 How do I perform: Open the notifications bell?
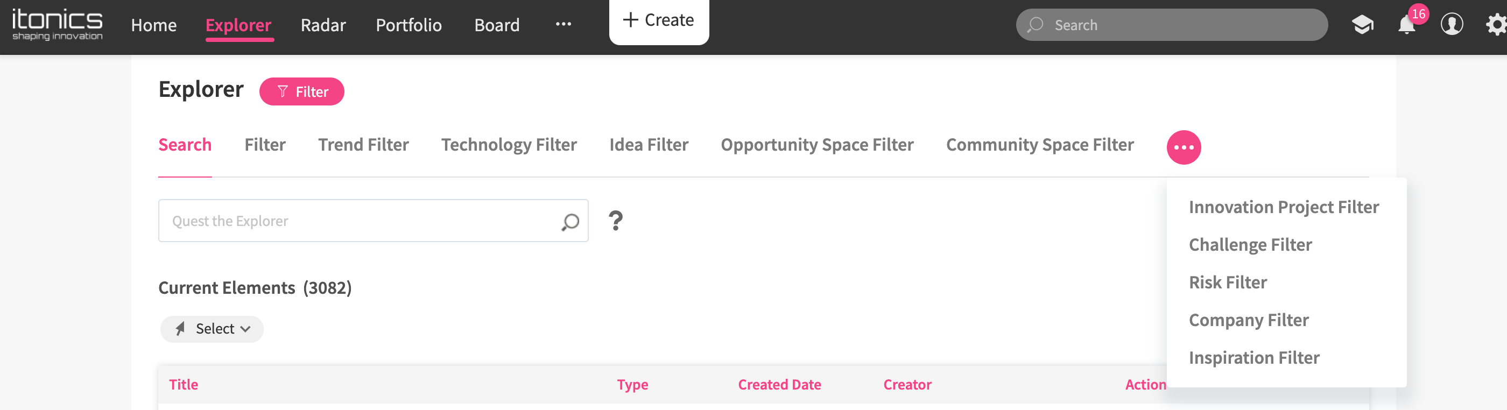coord(1406,25)
